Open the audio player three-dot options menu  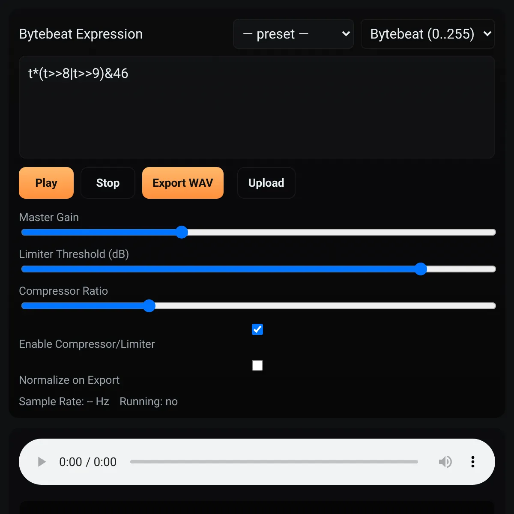tap(472, 462)
